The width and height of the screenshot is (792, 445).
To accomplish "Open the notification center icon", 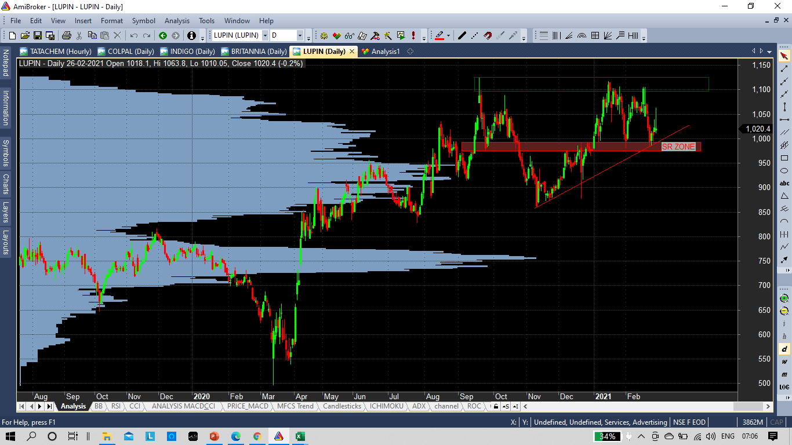I will point(773,436).
